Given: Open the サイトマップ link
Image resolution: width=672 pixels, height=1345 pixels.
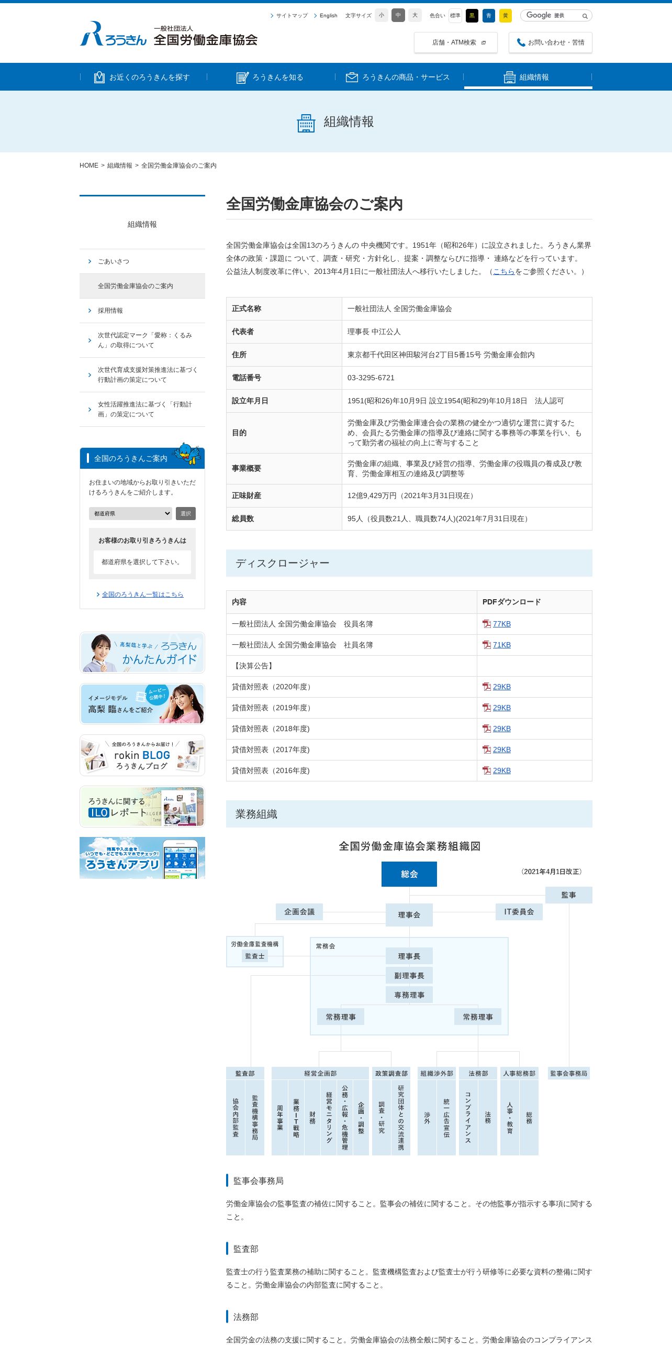Looking at the screenshot, I should (x=292, y=16).
